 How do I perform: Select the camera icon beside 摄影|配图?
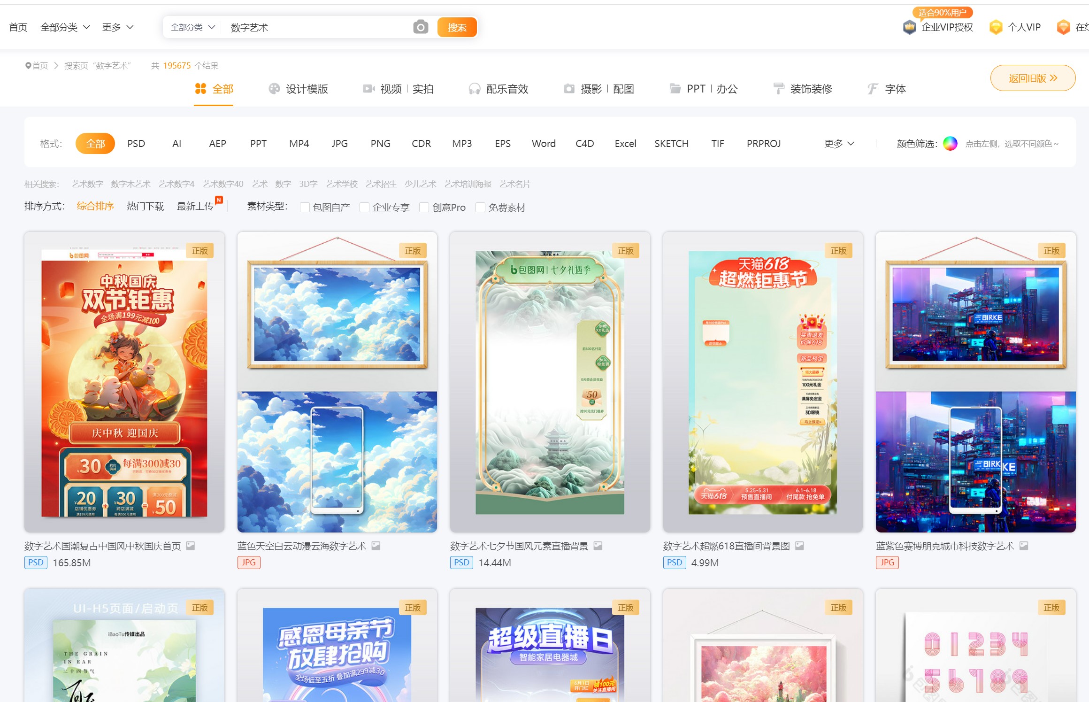[569, 88]
